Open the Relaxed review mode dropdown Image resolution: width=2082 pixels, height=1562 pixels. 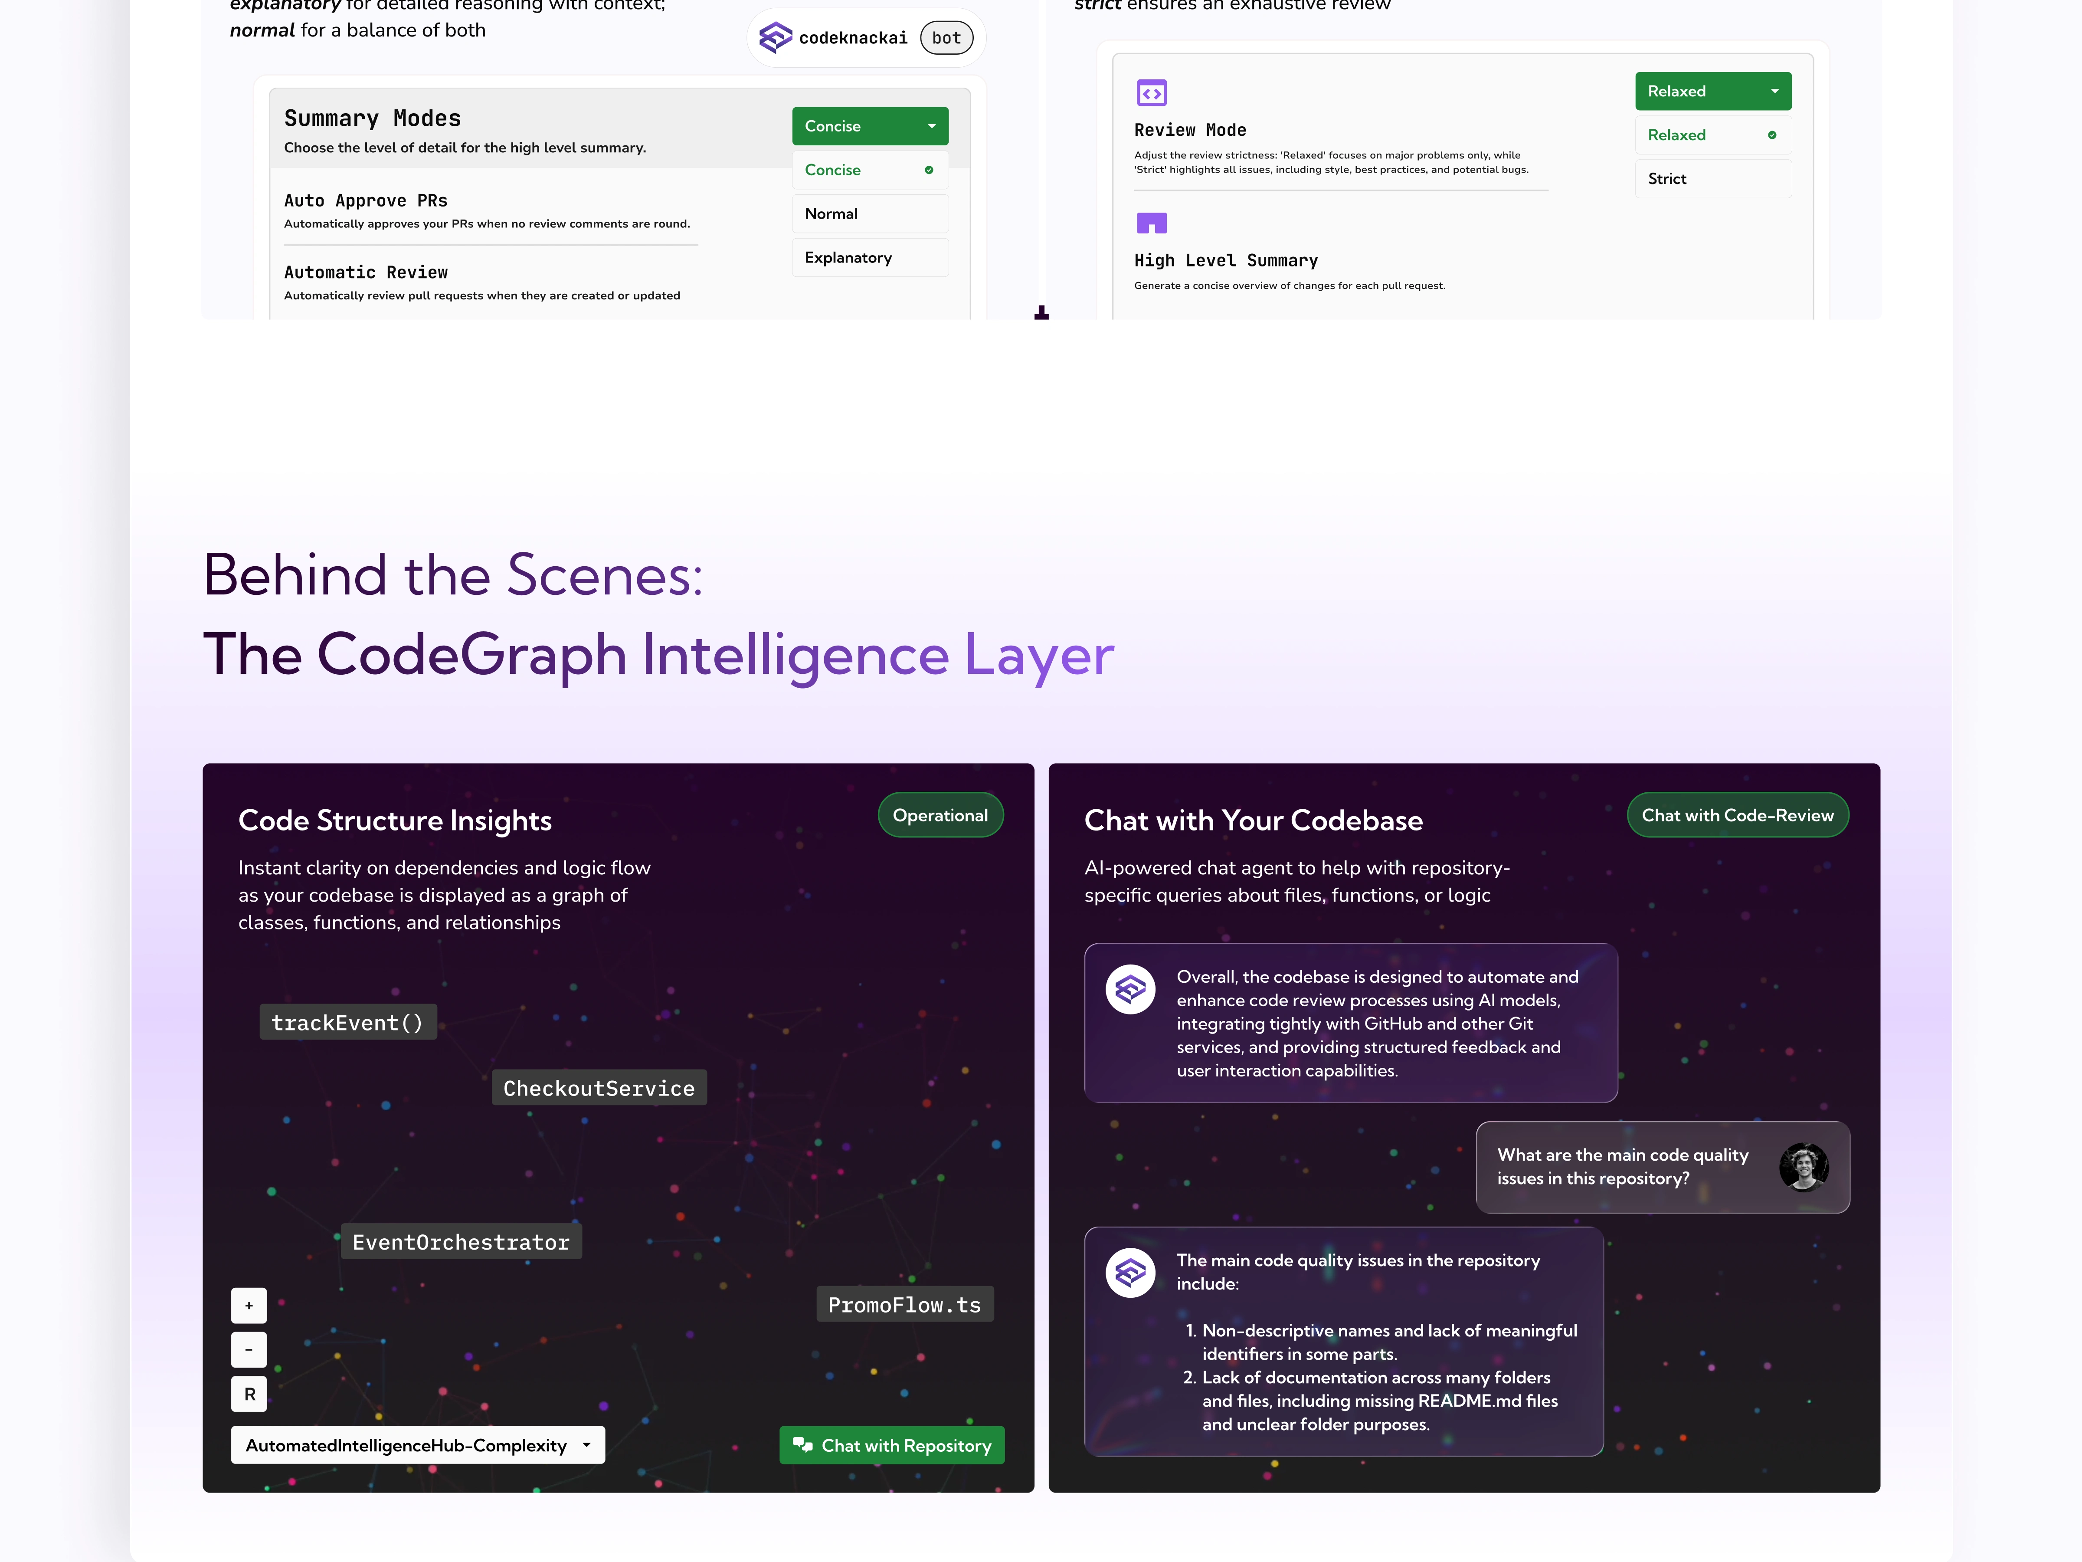pyautogui.click(x=1712, y=91)
